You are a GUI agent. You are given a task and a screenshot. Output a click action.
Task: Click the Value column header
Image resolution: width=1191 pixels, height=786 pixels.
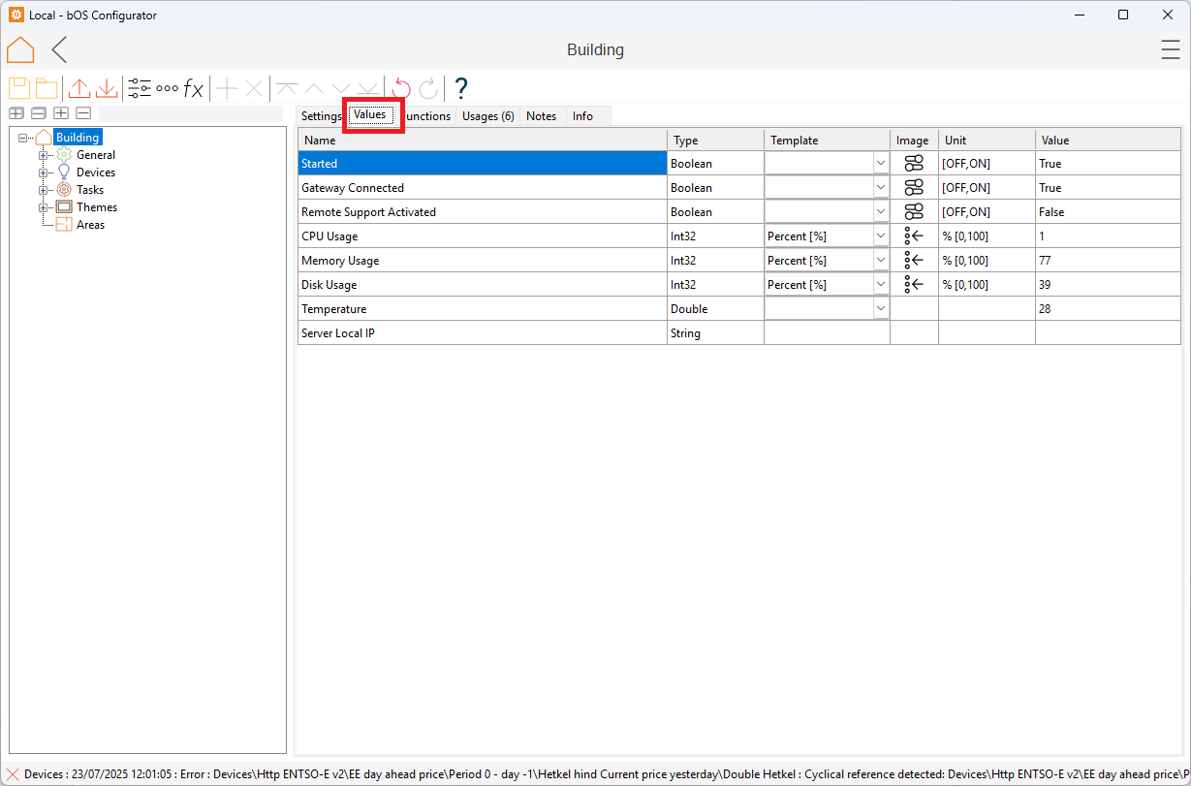1109,141
